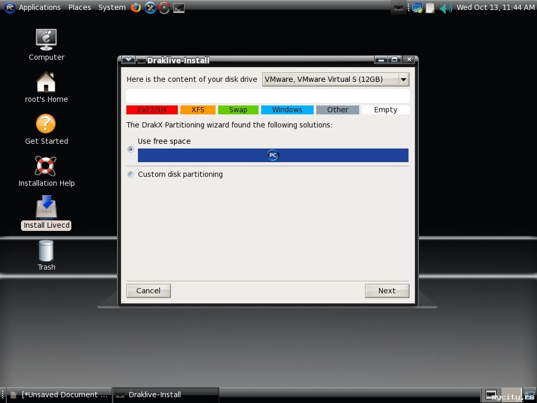
Task: Click the gray Other legend swatch
Action: coord(337,110)
